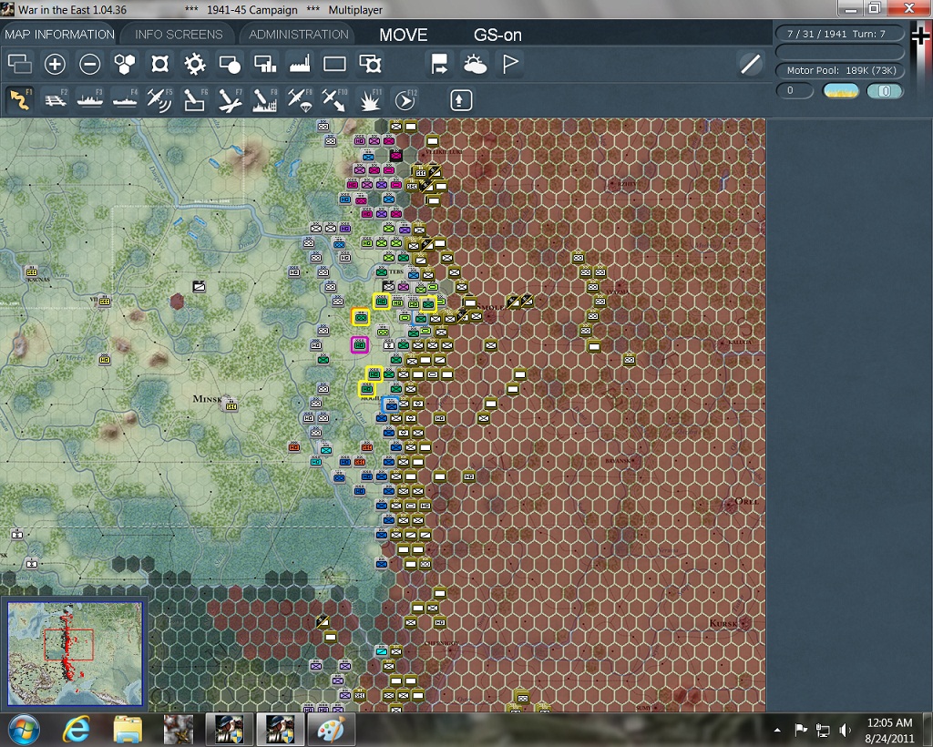
Task: Toggle the bar chart overlay icon
Action: [265, 64]
